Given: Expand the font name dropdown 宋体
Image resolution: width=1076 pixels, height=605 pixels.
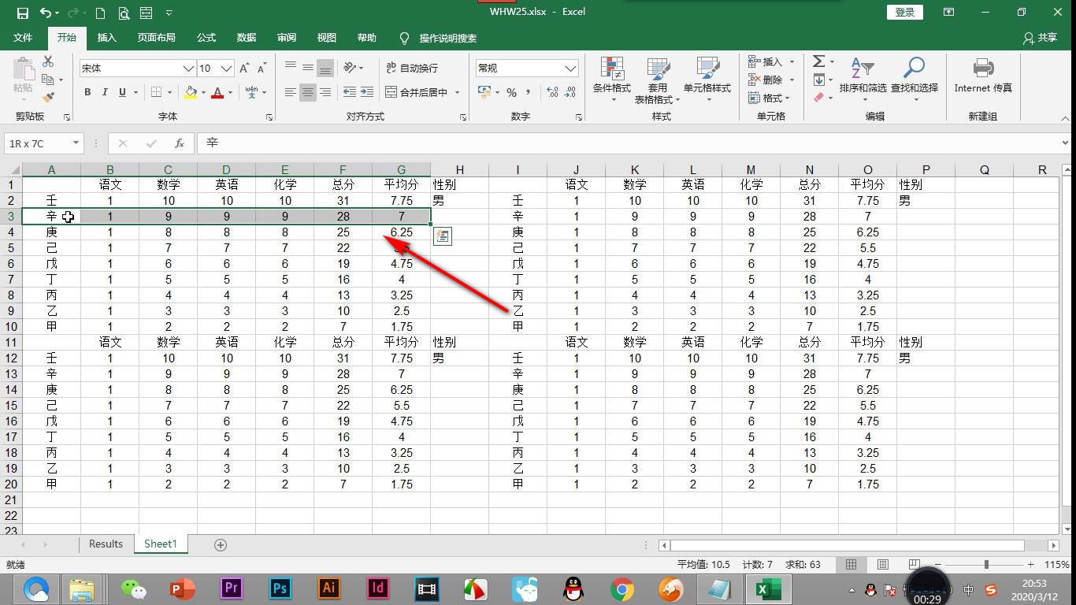Looking at the screenshot, I should (188, 69).
